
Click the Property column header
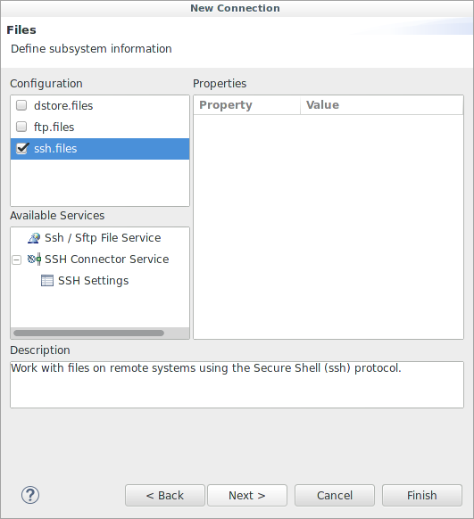[x=246, y=105]
